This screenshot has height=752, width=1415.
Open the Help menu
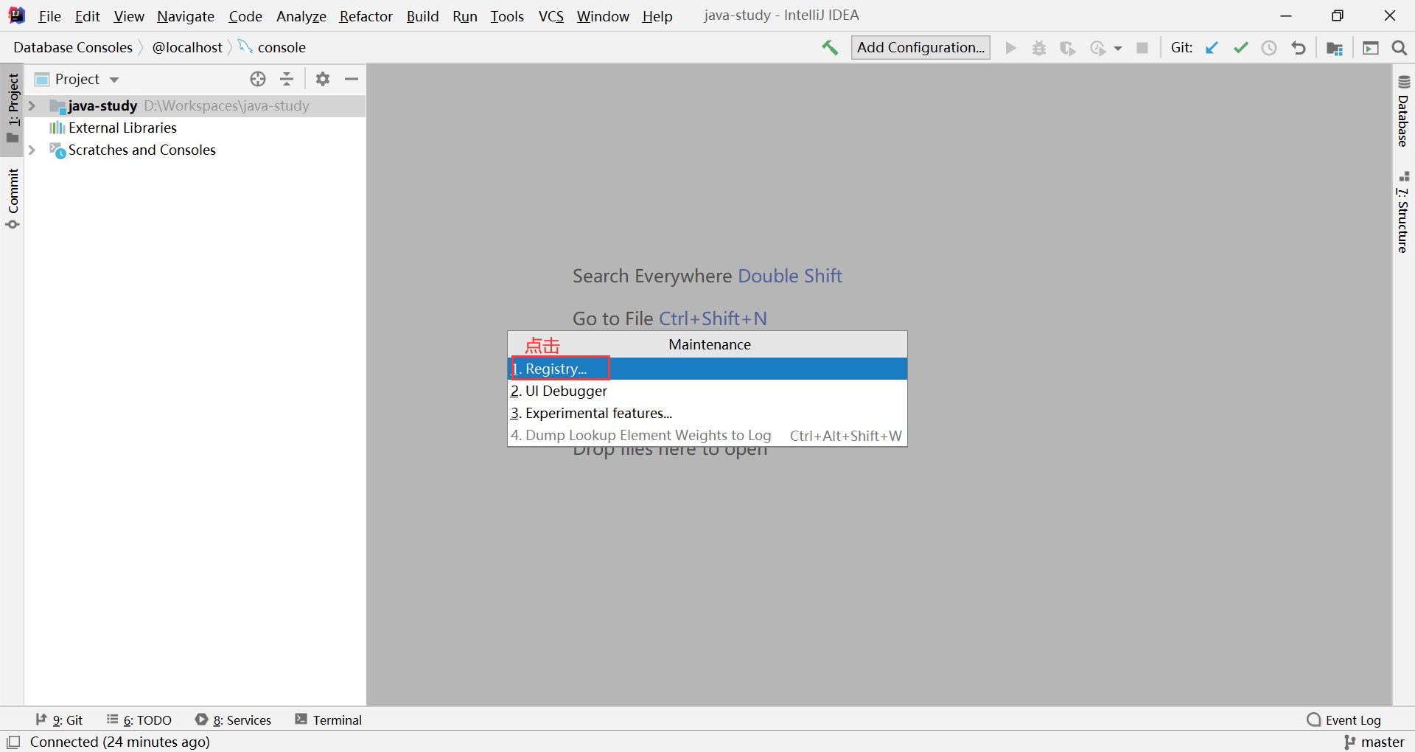(657, 15)
